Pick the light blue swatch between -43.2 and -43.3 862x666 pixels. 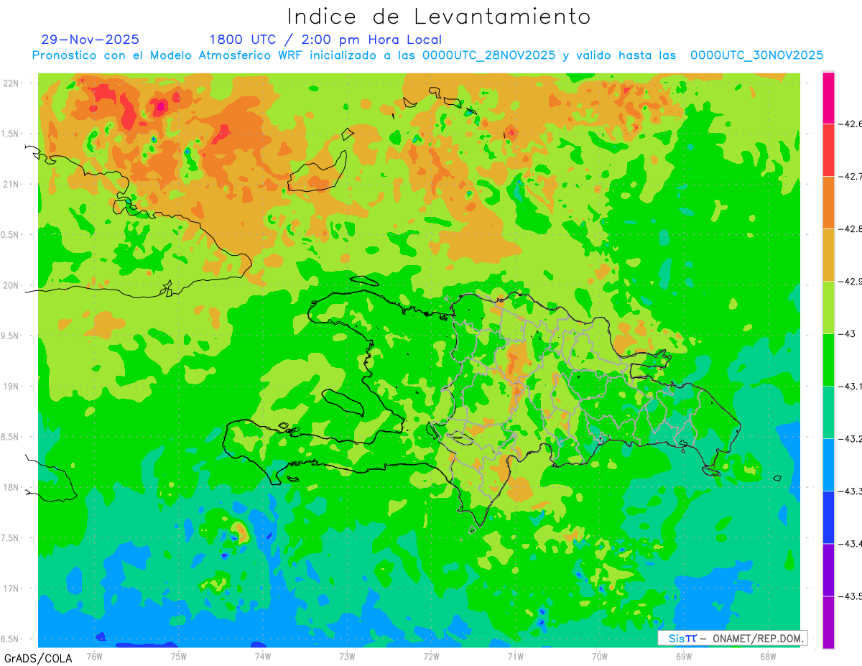point(828,465)
